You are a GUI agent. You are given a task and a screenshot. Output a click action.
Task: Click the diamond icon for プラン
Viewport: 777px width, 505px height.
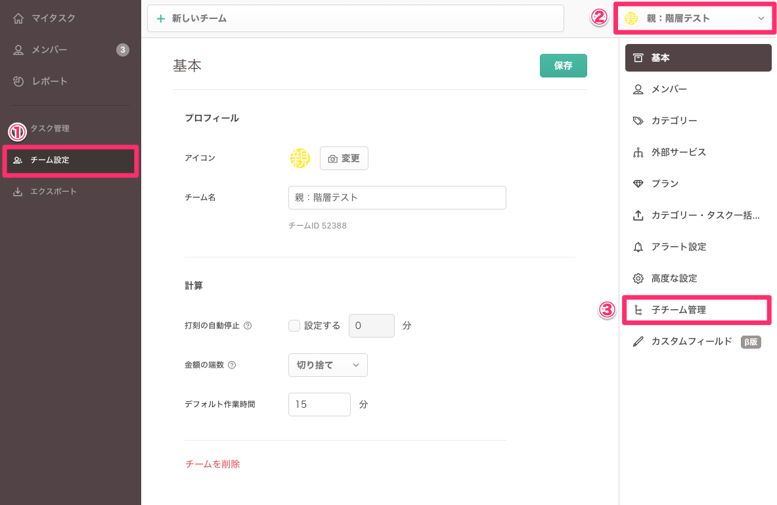tap(638, 184)
